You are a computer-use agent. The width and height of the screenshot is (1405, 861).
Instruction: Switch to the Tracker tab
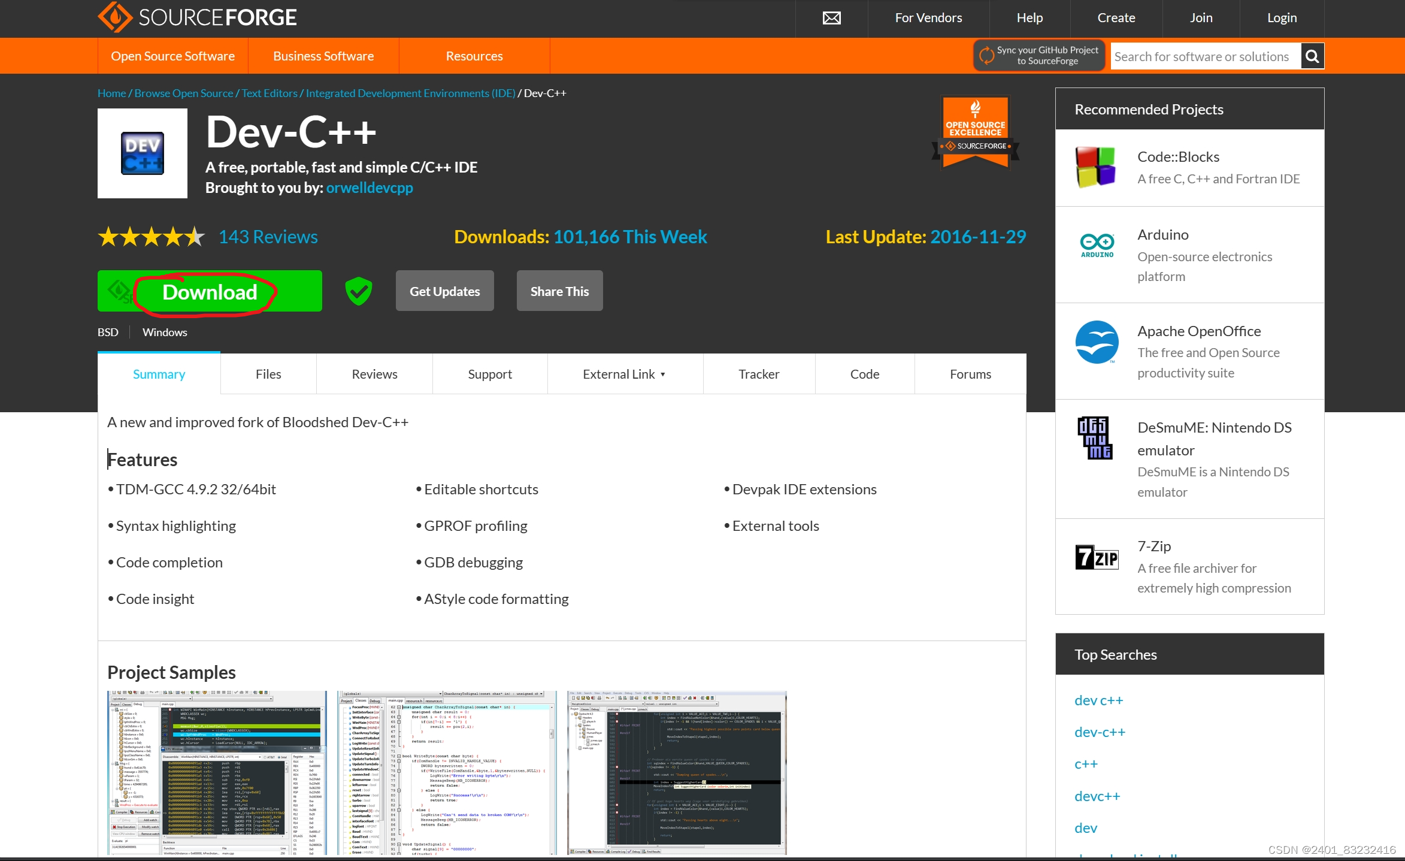[x=759, y=374]
